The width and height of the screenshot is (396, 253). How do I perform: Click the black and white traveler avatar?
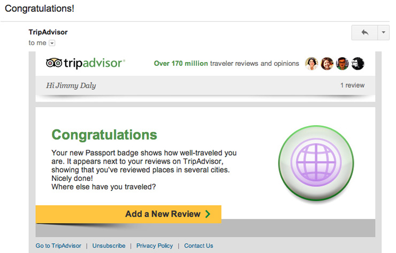point(357,64)
